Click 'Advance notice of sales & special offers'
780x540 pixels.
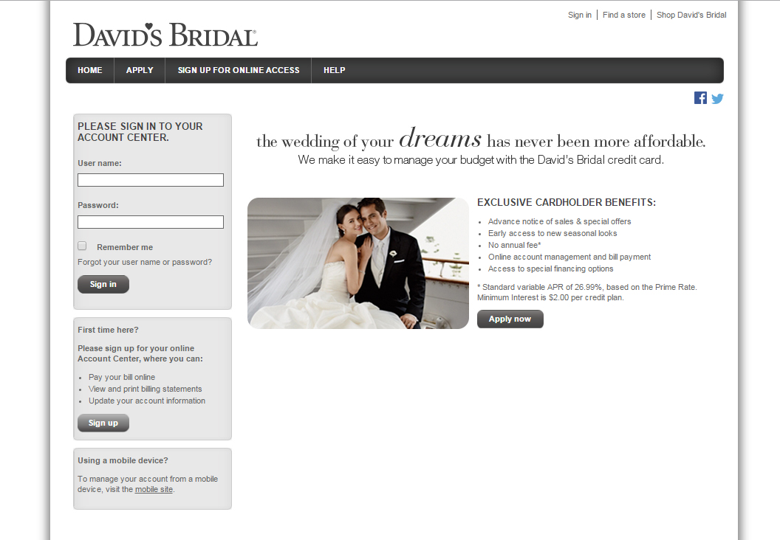point(560,221)
